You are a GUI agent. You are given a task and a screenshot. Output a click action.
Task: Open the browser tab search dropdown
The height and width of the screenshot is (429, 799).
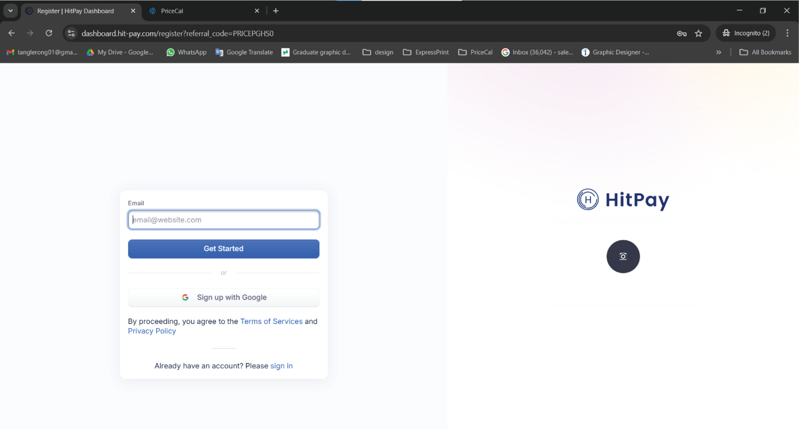coord(10,10)
